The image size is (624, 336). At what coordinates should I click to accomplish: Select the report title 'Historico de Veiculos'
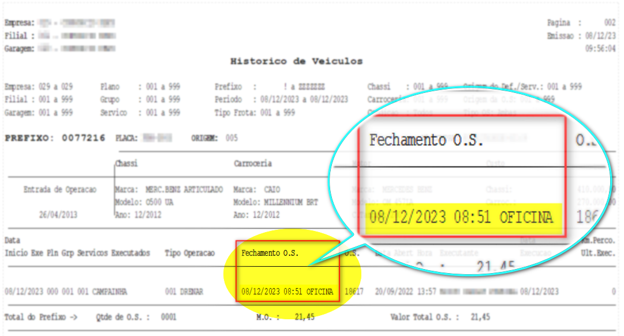pos(297,61)
